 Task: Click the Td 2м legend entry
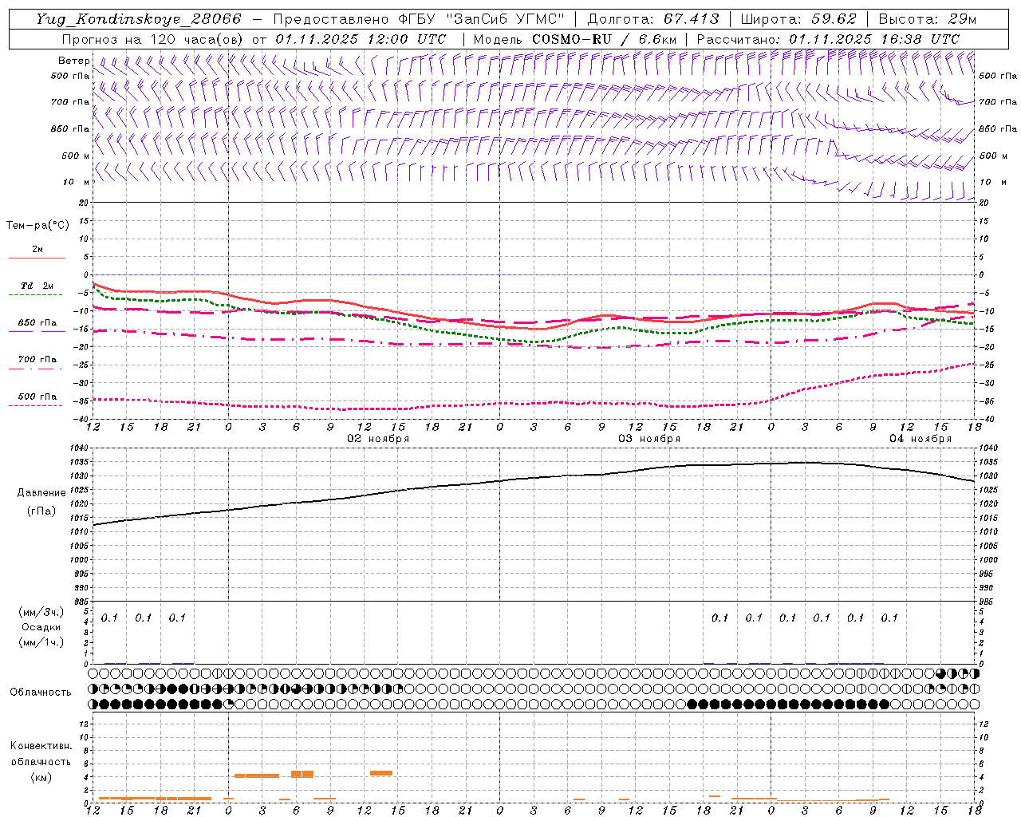[37, 286]
